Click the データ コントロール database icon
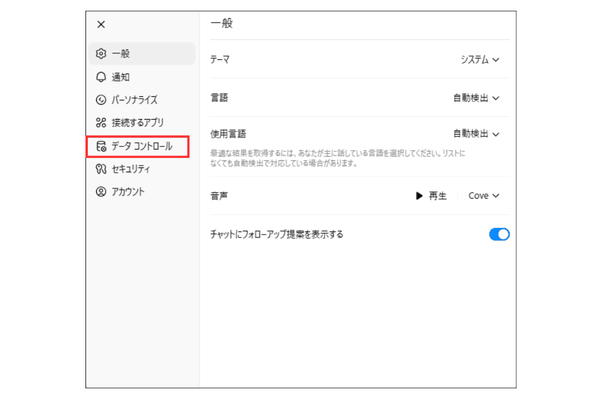This screenshot has width=612, height=402. pos(101,147)
